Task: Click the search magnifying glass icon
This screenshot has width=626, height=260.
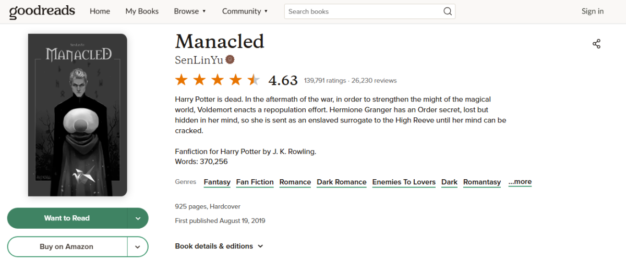Action: click(448, 11)
